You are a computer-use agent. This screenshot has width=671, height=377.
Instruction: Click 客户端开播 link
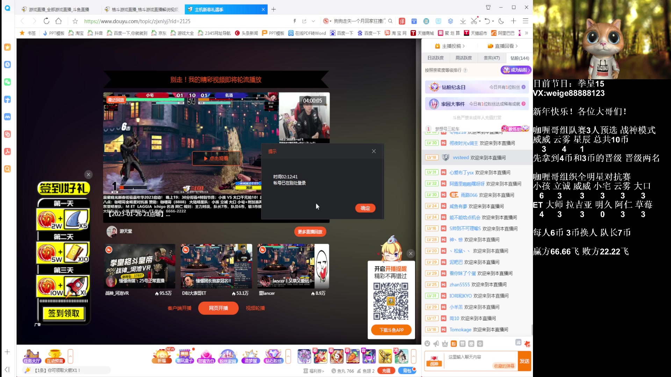point(179,308)
